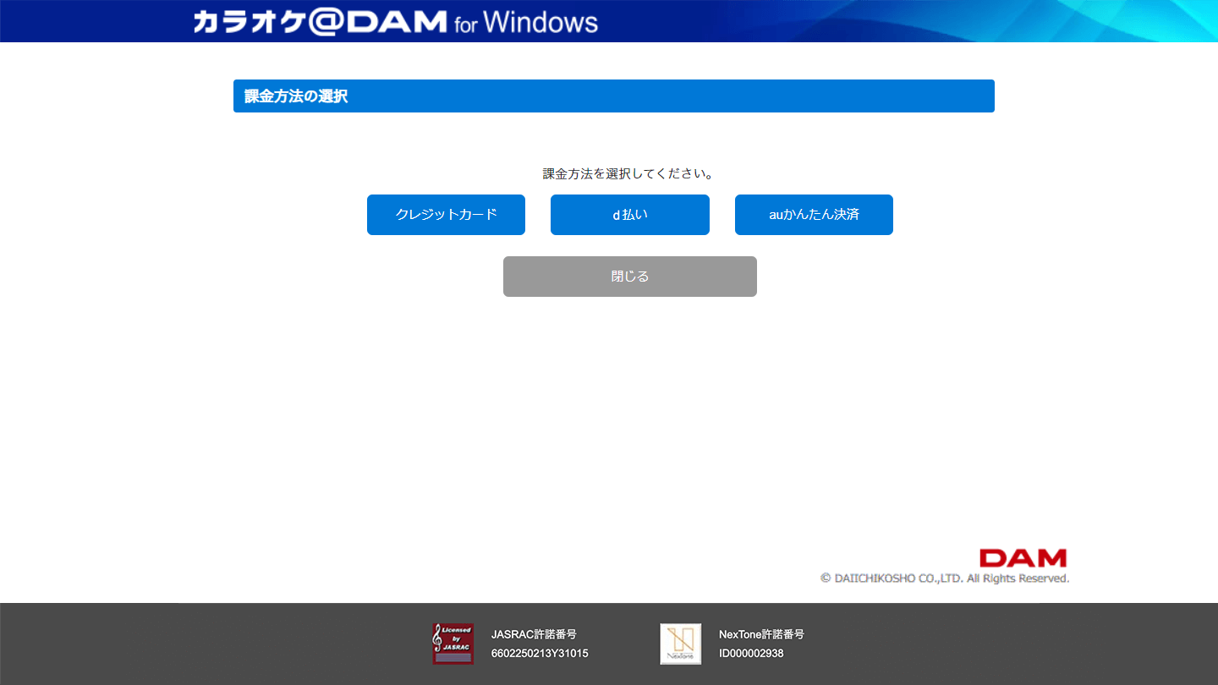Click the DAIICHIKOSHO copyright notice

click(x=945, y=578)
